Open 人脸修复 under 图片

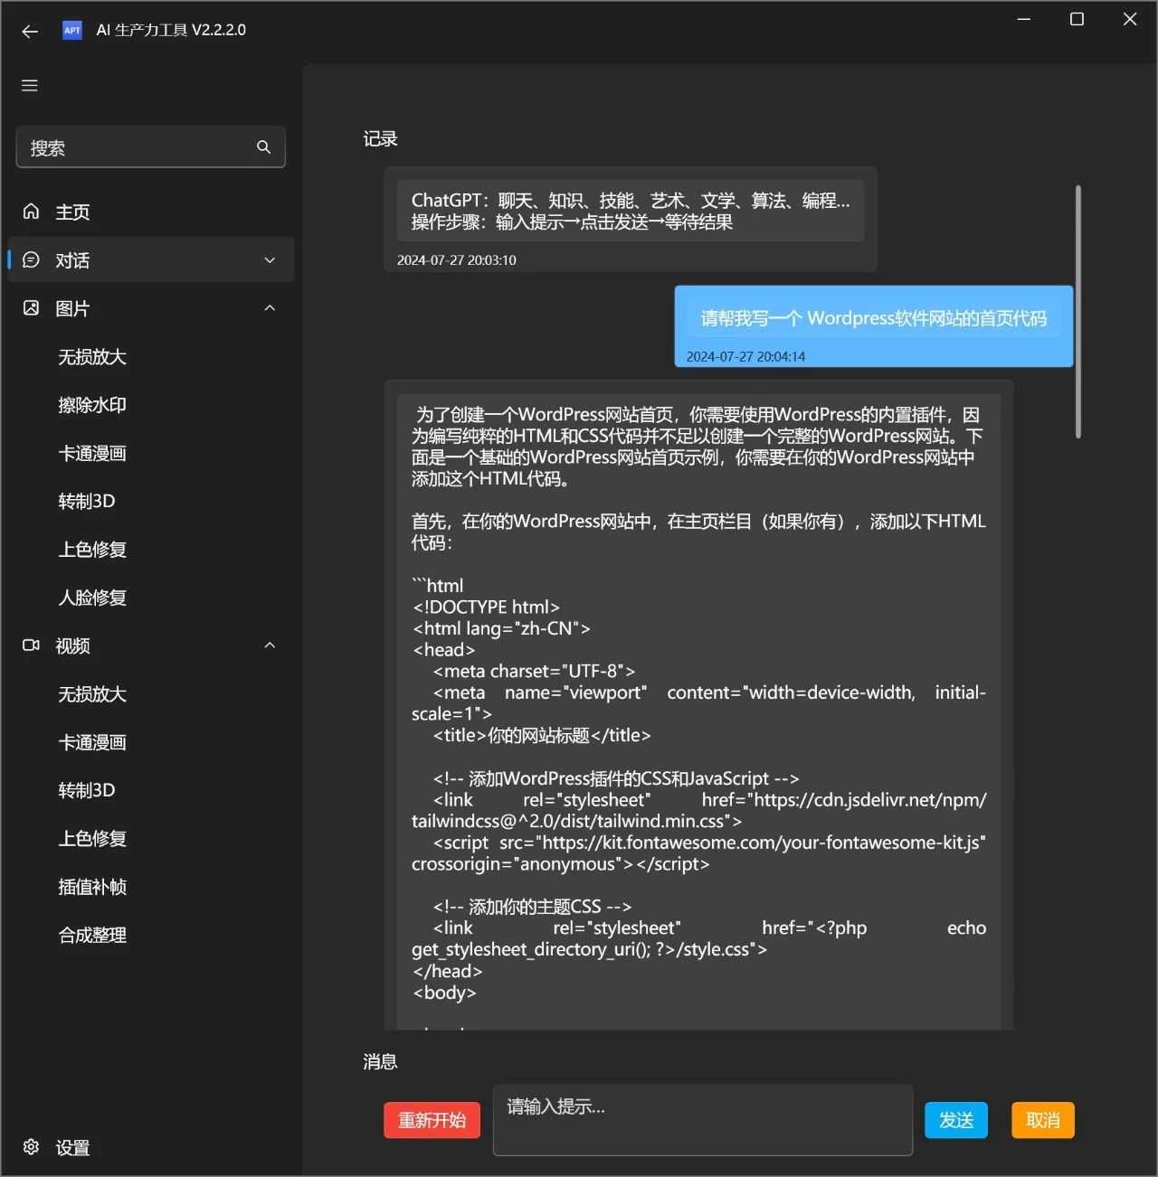click(92, 598)
